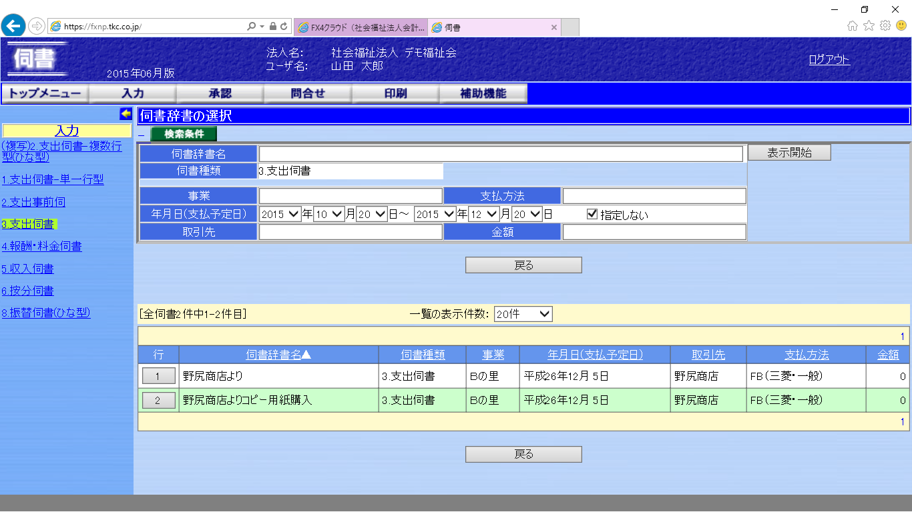The width and height of the screenshot is (912, 512).
Task: Open 一覧の表示件数 20件 dropdown
Action: point(523,314)
